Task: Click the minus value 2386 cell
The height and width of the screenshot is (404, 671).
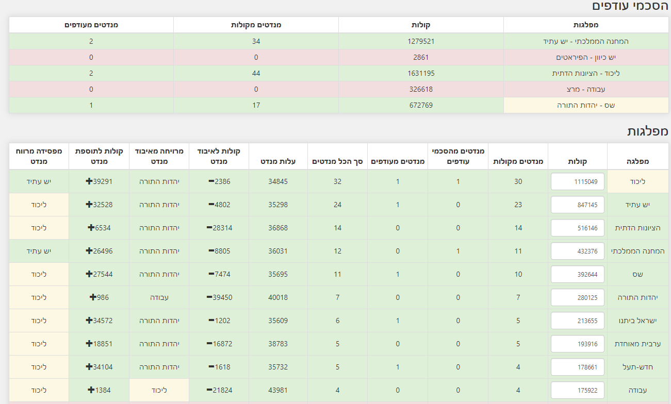Action: (219, 181)
